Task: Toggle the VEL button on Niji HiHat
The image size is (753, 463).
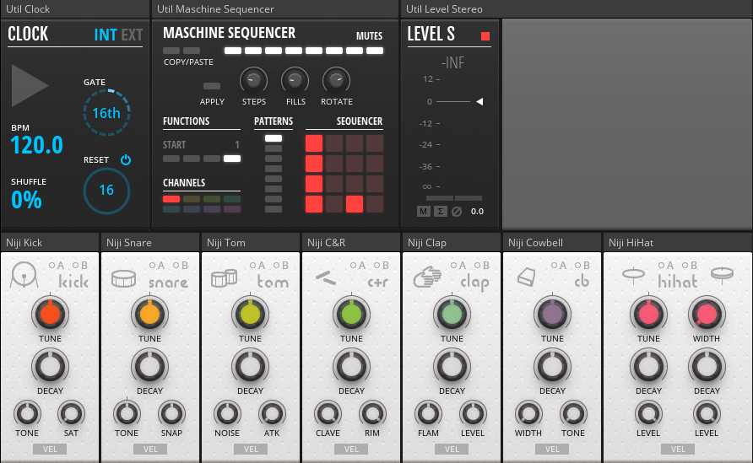Action: click(678, 450)
